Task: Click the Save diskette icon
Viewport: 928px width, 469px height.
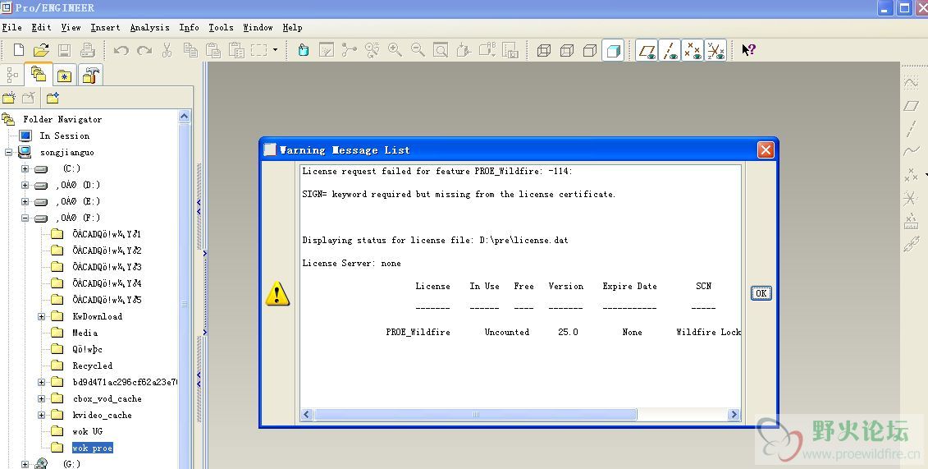Action: pyautogui.click(x=65, y=50)
